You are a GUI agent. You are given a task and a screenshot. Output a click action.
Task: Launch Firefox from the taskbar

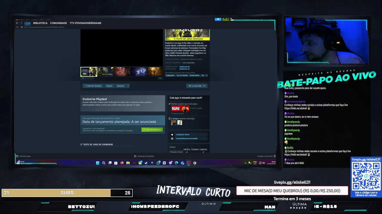point(122,163)
